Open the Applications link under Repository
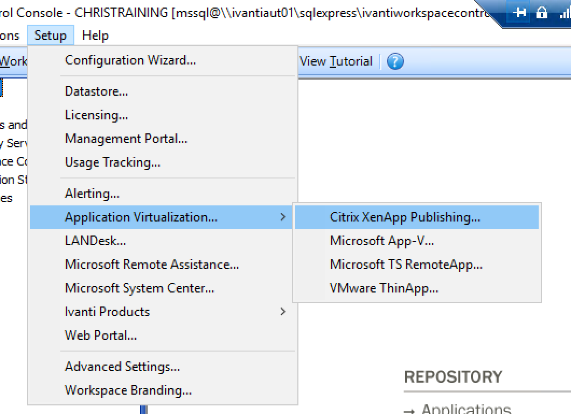The height and width of the screenshot is (414, 571). click(x=465, y=409)
